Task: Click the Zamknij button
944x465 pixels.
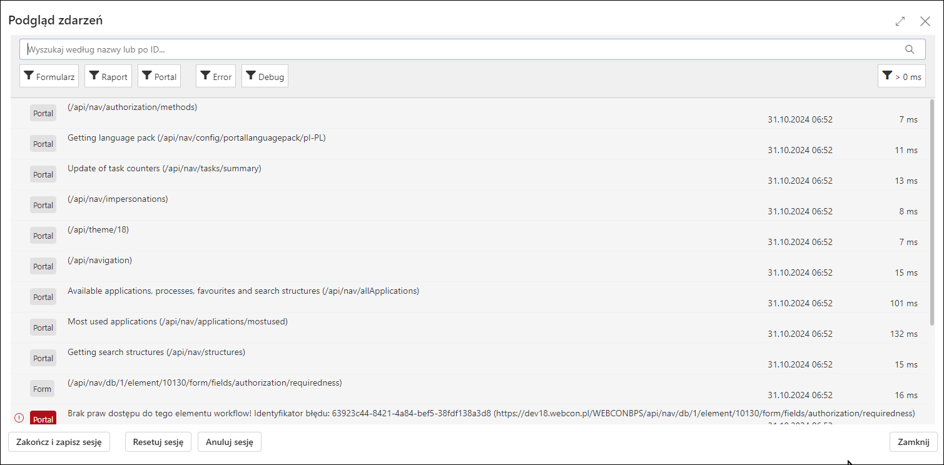Action: (913, 442)
